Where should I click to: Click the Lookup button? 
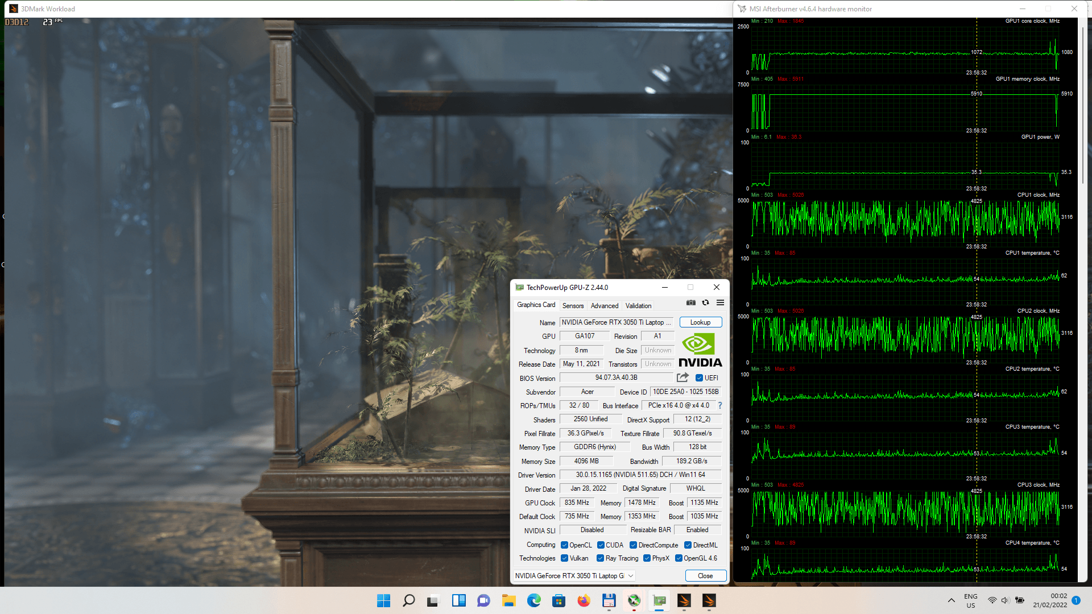tap(700, 322)
